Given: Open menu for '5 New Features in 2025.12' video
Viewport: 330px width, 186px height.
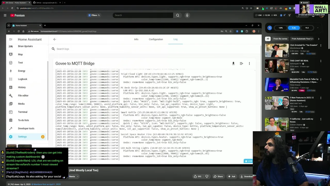Looking at the screenshot, I should tap(321, 98).
